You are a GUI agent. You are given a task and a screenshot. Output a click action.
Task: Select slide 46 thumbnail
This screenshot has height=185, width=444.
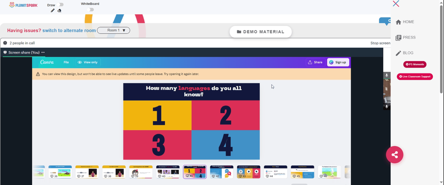point(329,172)
